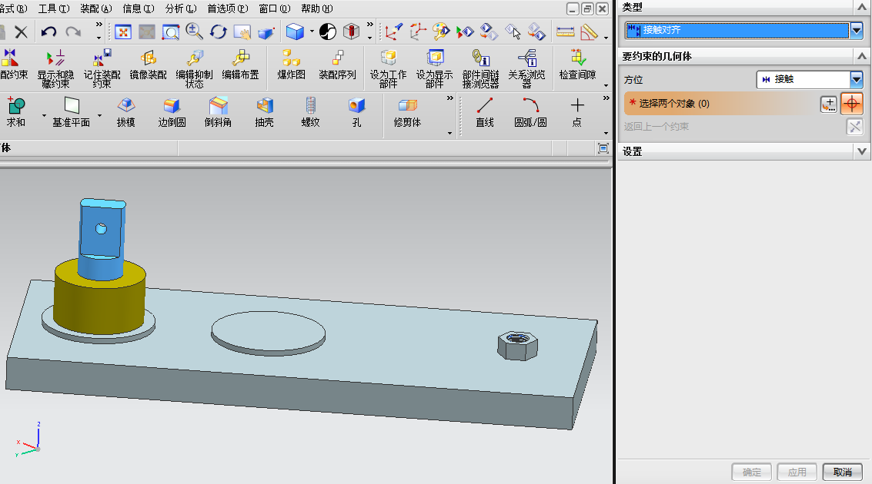Click the Rotate view icon

click(x=219, y=31)
